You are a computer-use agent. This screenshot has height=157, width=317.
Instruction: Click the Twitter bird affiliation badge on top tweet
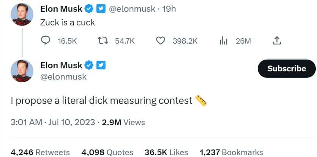[101, 9]
